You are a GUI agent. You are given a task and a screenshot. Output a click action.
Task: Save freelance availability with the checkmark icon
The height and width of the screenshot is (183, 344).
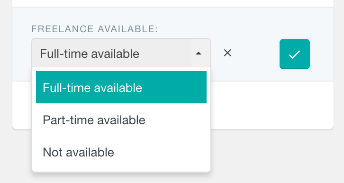(x=295, y=54)
